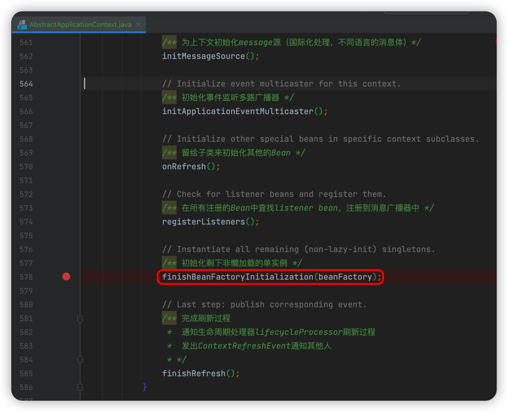Remove the breakpoint on line 578
This screenshot has width=508, height=412.
[66, 277]
